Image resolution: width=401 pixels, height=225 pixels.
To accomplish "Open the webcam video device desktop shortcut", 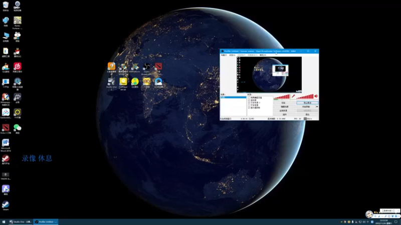I will point(18,6).
